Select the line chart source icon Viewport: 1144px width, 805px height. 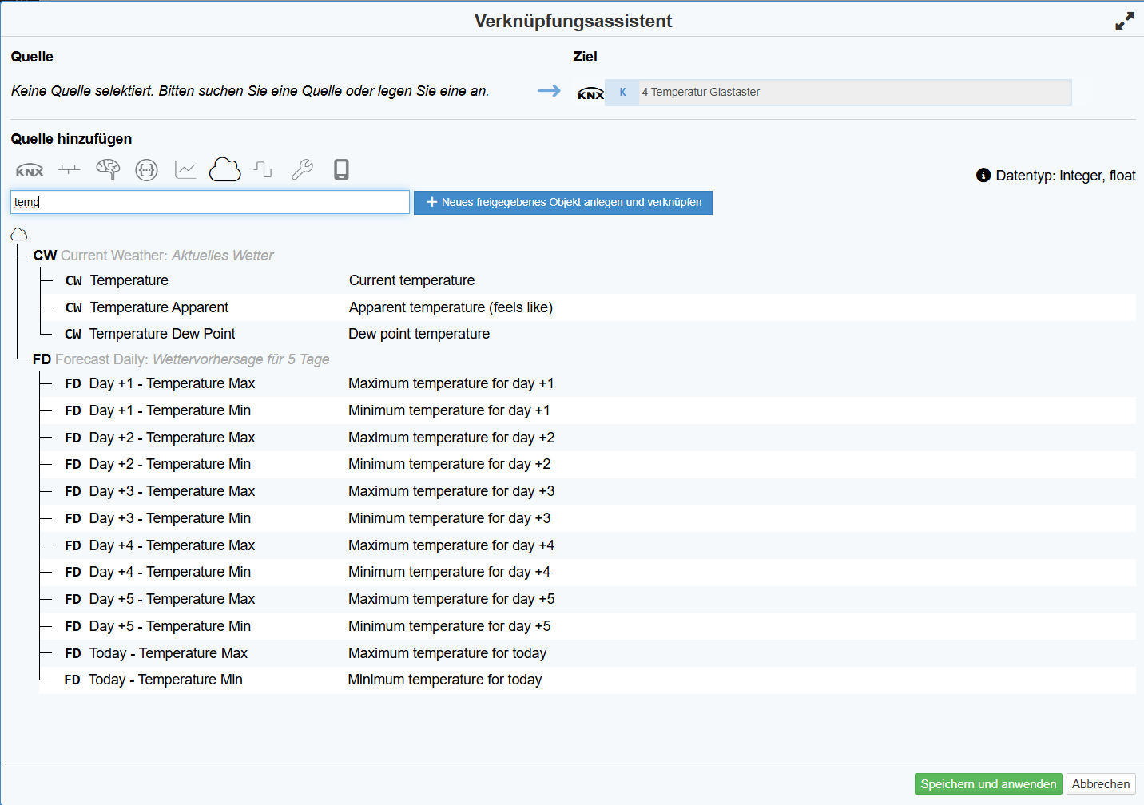tap(185, 170)
